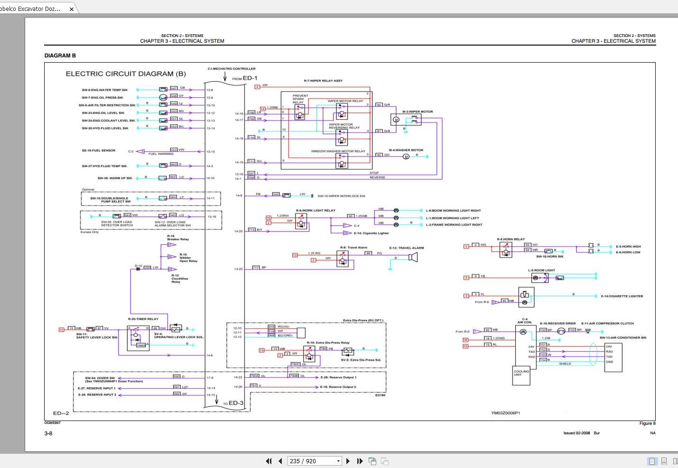Image resolution: width=678 pixels, height=468 pixels.
Task: Click the SW-54: DOZER SW label
Action: coord(100,378)
